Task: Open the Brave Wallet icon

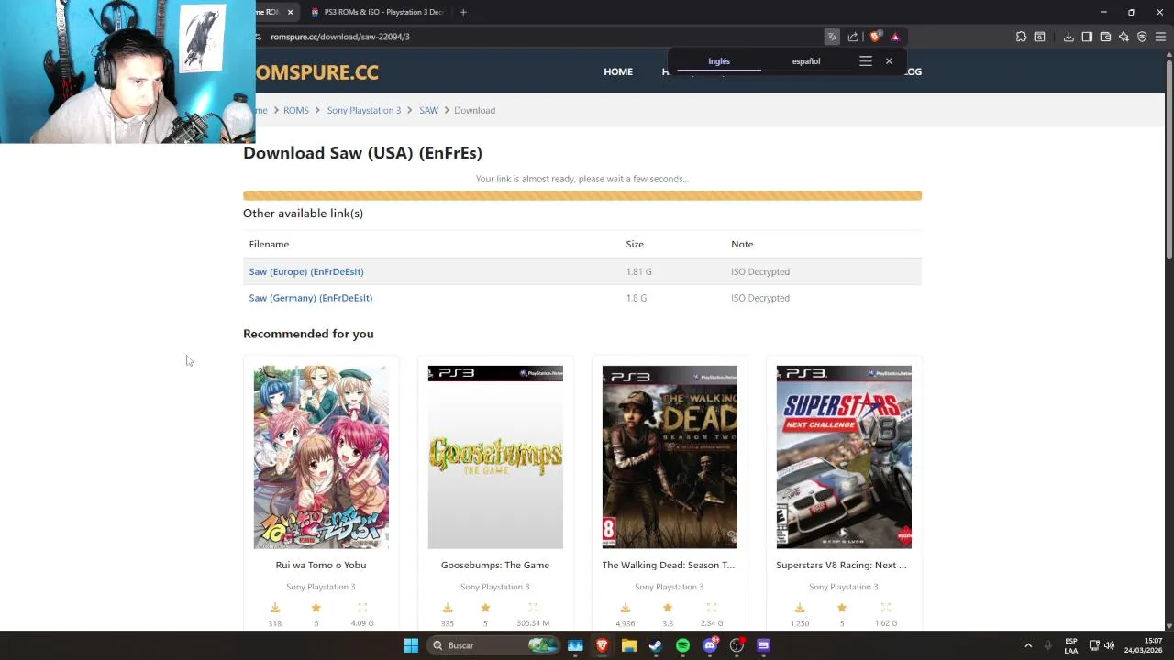Action: coord(1105,37)
